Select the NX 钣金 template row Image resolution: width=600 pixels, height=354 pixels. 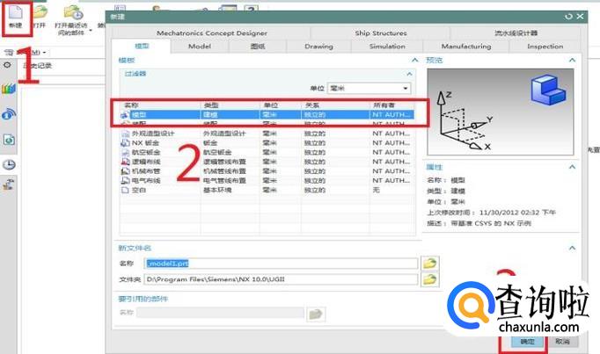coord(267,143)
